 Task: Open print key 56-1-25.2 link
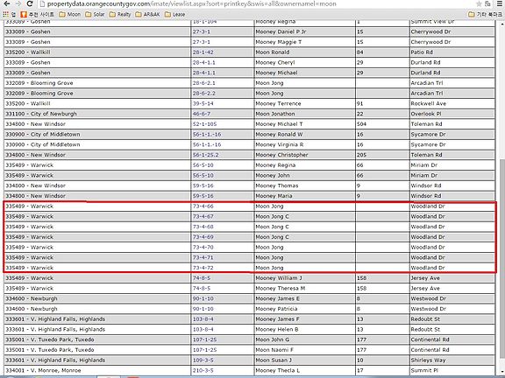pyautogui.click(x=205, y=155)
